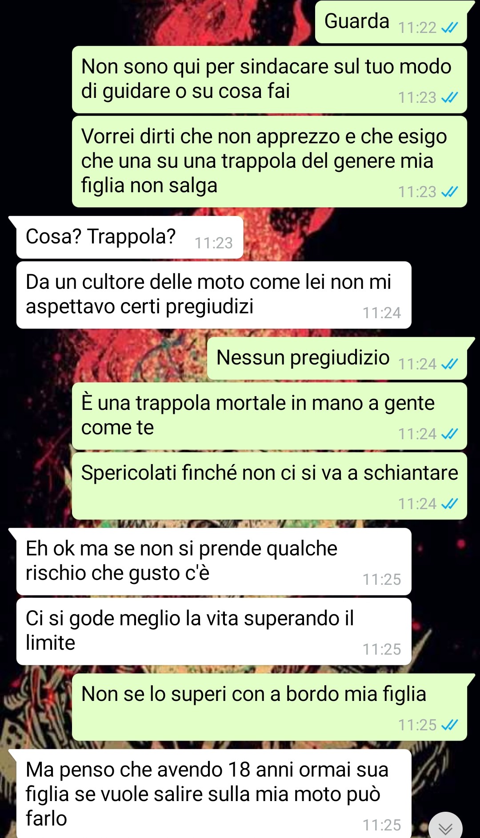This screenshot has height=838, width=480.
Task: Tap double-check ticks on 'Vorrei dirti' message
Action: 449,192
